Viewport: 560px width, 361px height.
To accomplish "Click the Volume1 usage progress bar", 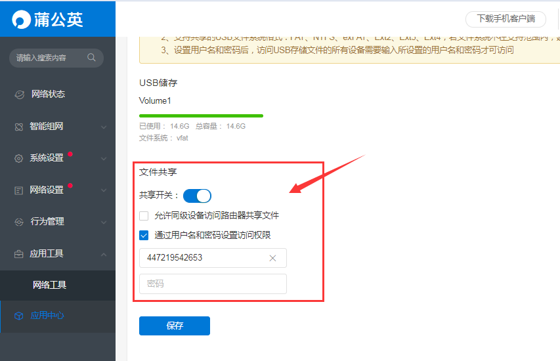I will pyautogui.click(x=201, y=116).
